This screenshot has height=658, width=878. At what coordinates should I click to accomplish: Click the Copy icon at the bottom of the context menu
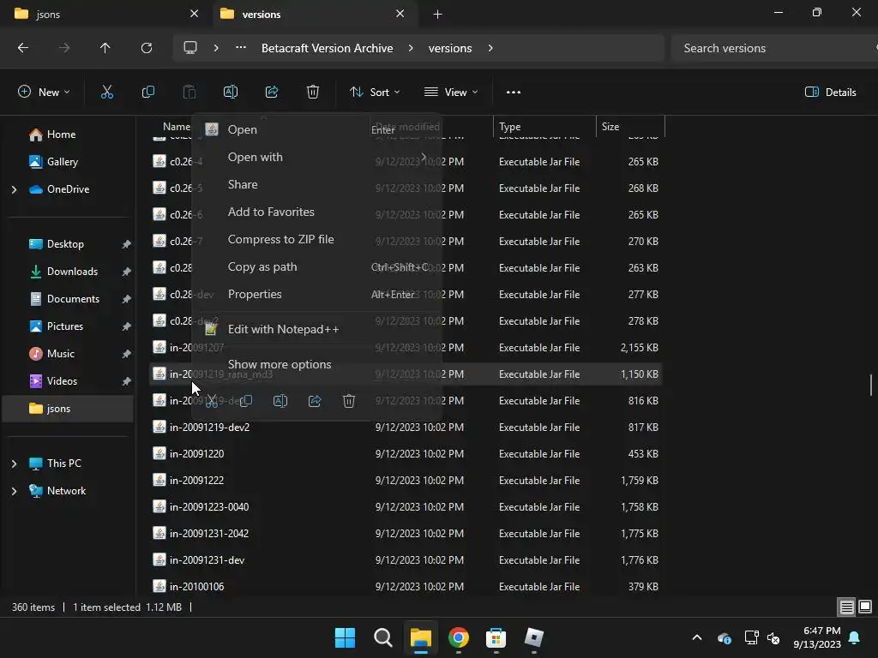coord(246,401)
